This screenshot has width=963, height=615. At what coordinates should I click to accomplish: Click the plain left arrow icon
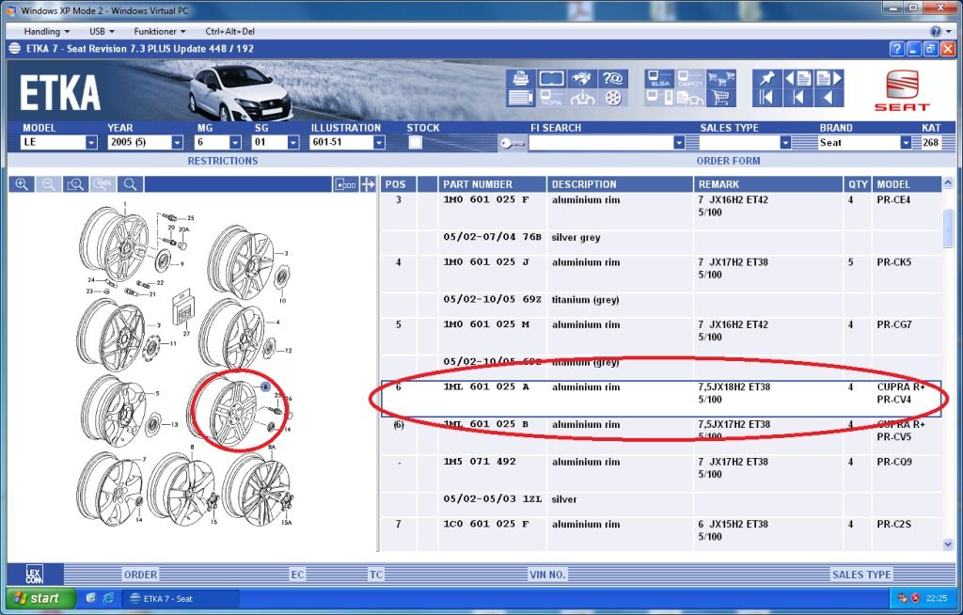click(829, 98)
